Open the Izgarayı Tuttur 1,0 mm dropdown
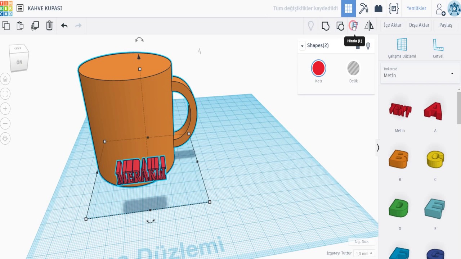Image resolution: width=461 pixels, height=259 pixels. pyautogui.click(x=364, y=253)
